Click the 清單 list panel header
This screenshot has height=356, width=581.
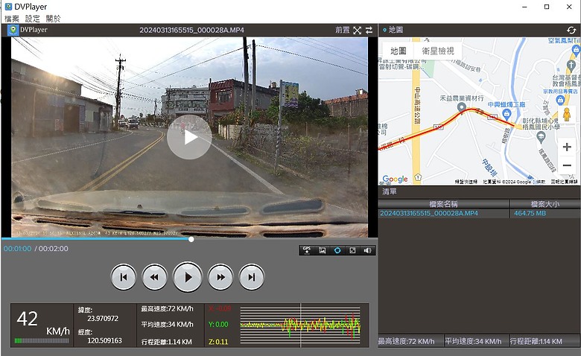coord(390,191)
